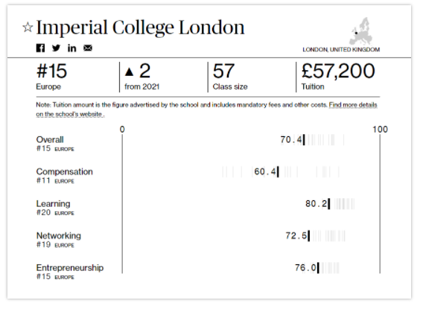Click the London, United Kingdom location label
423x312 pixels.
[x=341, y=50]
